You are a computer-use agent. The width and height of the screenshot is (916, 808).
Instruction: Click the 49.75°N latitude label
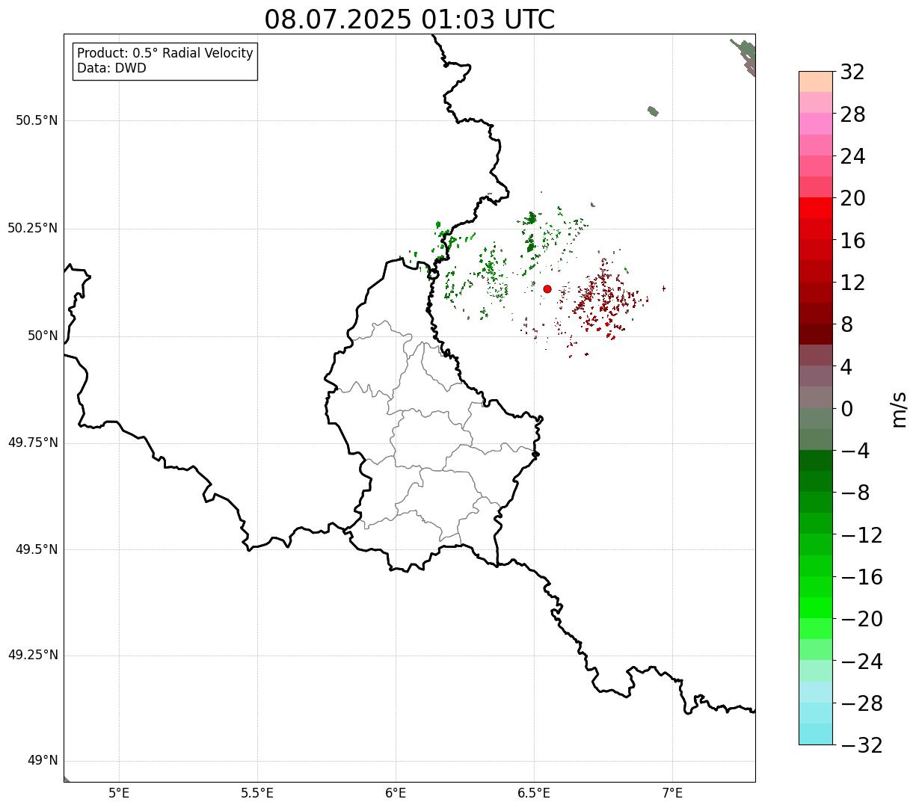click(33, 442)
